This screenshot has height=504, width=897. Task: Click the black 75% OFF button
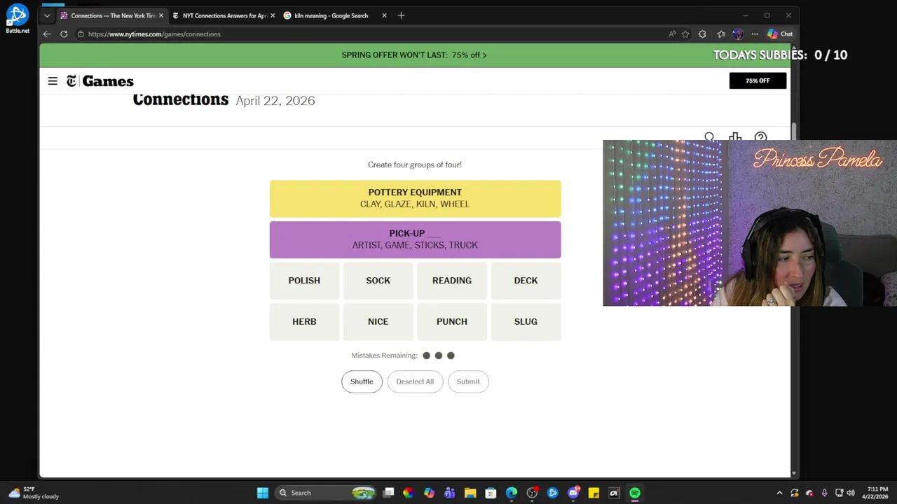[x=758, y=80]
